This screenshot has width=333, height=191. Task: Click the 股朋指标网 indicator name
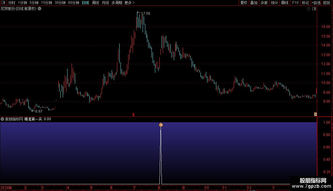coord(14,119)
